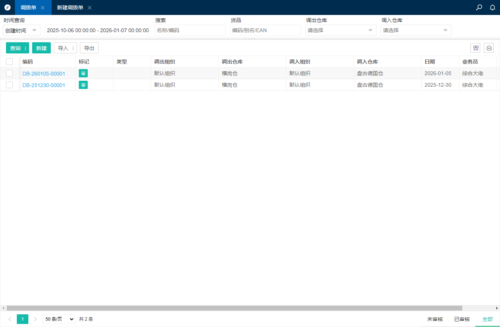Image resolution: width=500 pixels, height=327 pixels.
Task: Open transfer order DB-260105-00001 link
Action: [x=44, y=74]
